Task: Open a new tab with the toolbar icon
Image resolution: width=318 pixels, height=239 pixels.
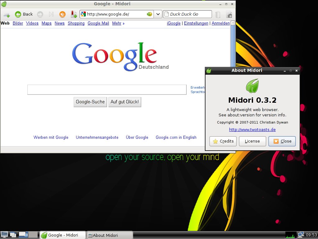Action: tap(7, 14)
